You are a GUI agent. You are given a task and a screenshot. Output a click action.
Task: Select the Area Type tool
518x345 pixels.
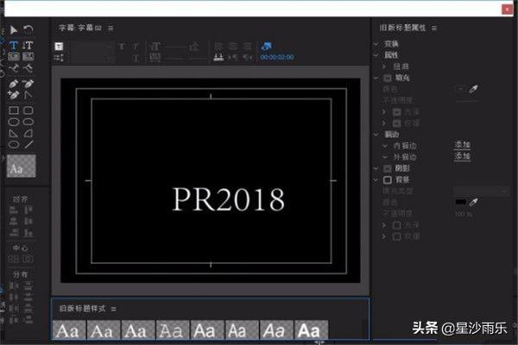(14, 57)
